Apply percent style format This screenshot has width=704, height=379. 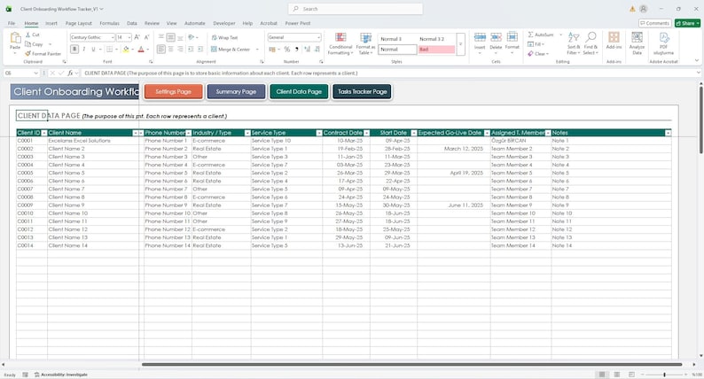tap(287, 50)
